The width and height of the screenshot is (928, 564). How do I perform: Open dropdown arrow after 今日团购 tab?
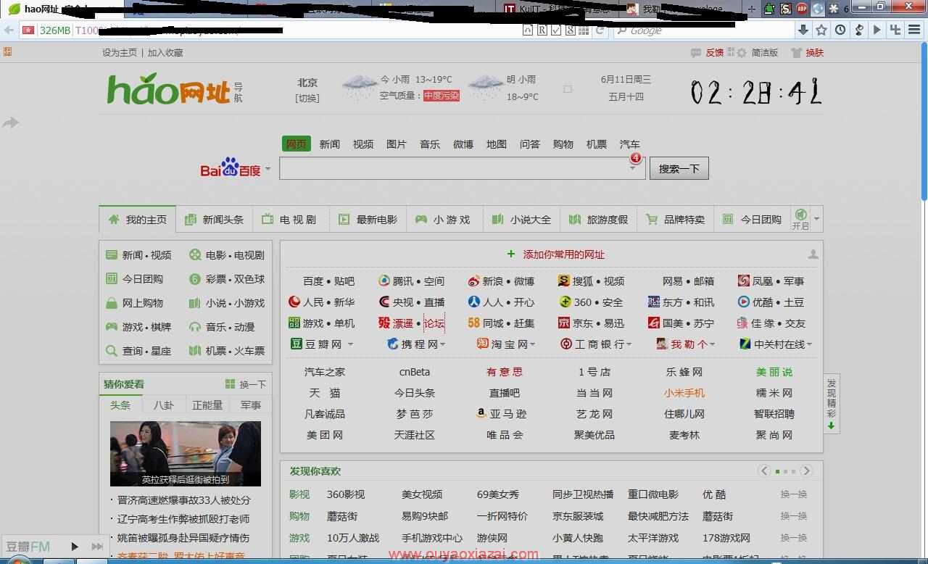[816, 219]
